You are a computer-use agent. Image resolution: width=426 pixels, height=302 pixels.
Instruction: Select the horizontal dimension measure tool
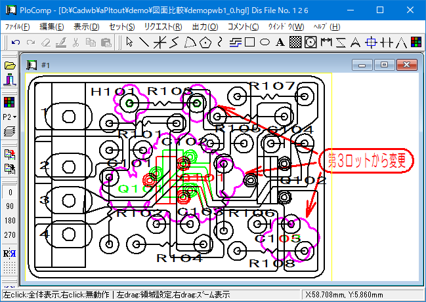click(326, 43)
